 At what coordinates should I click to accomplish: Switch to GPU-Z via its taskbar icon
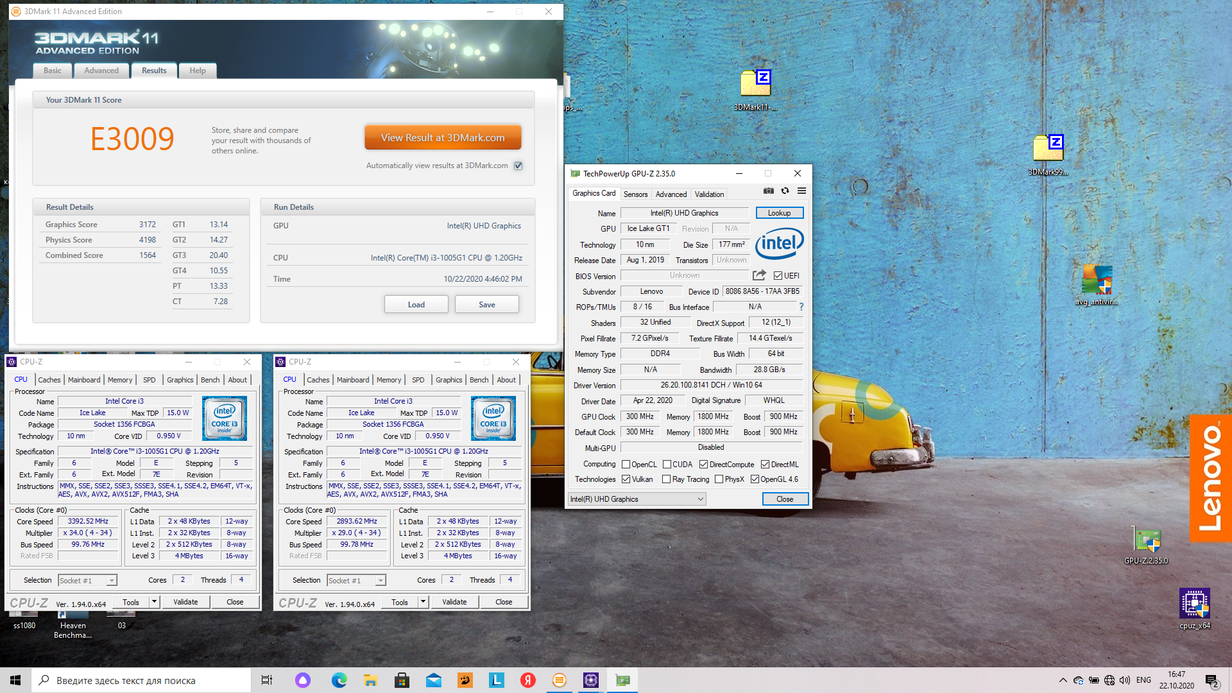[x=622, y=680]
